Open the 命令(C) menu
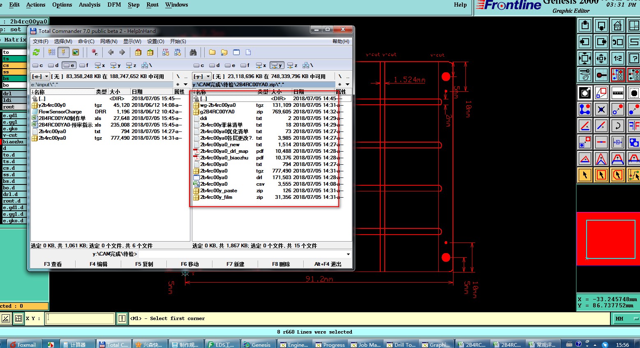 pyautogui.click(x=86, y=41)
